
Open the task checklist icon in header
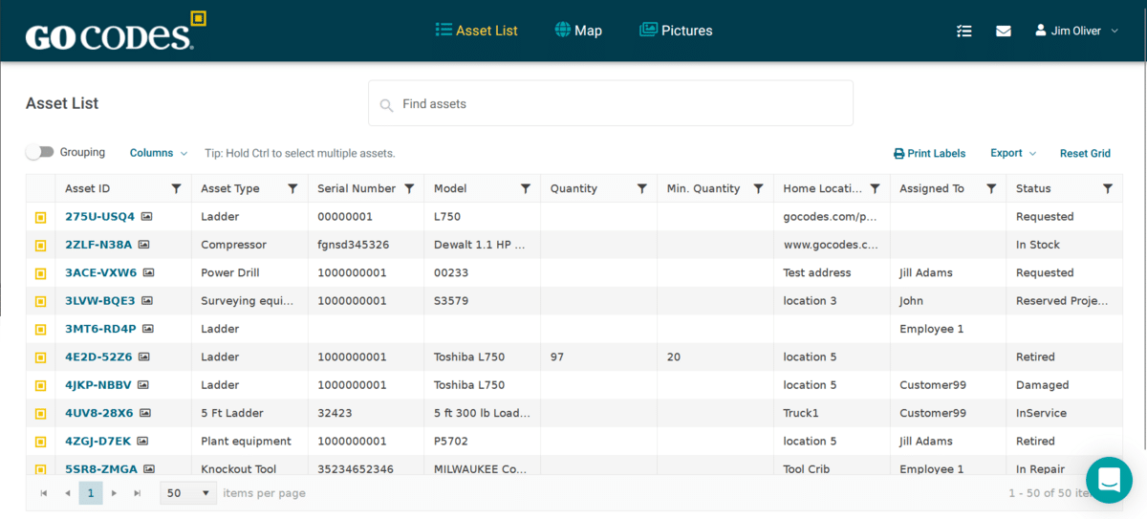coord(964,31)
